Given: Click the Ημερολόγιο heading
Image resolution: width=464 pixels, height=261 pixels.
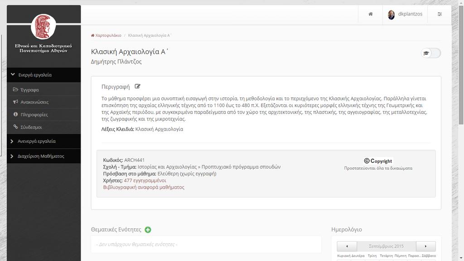Looking at the screenshot, I should (347, 229).
